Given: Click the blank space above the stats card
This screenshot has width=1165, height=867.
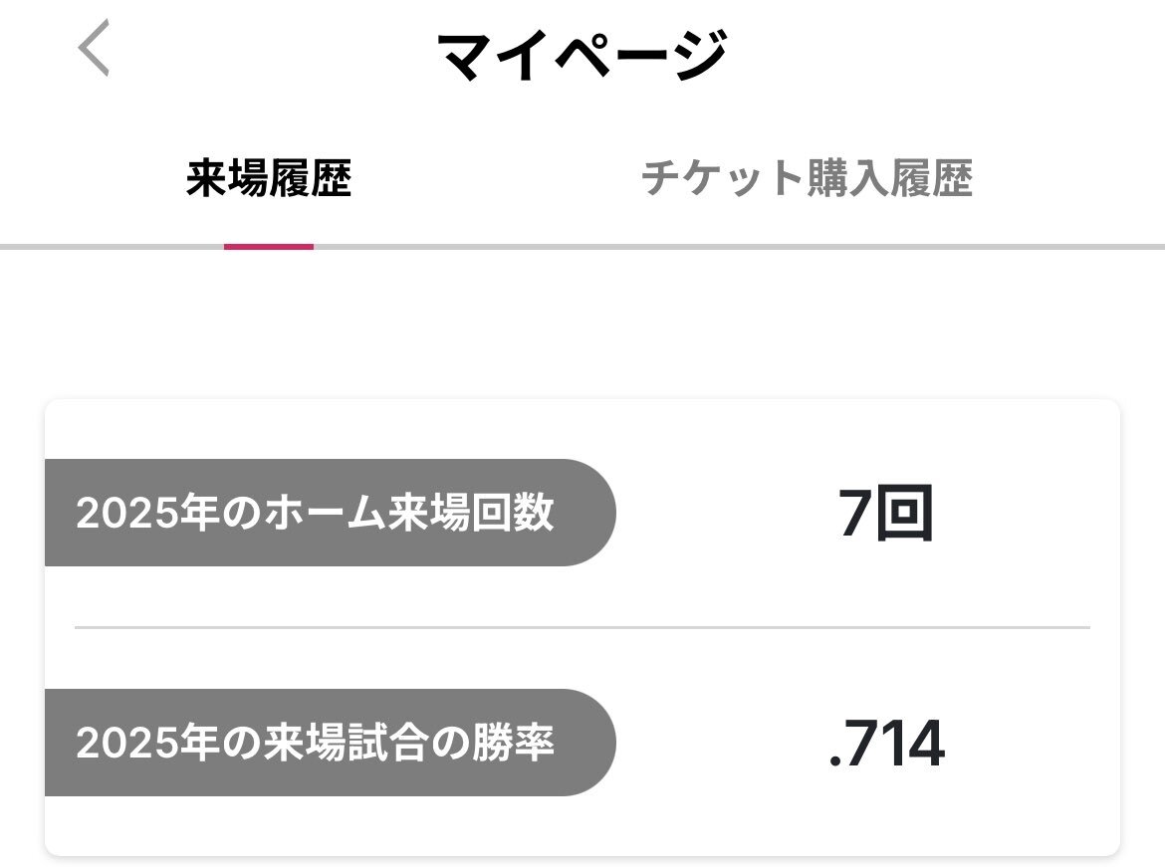Looking at the screenshot, I should pyautogui.click(x=582, y=324).
